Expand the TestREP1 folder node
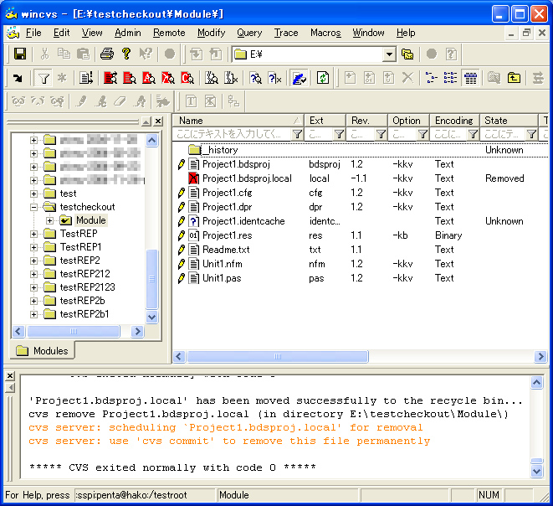 pos(33,247)
